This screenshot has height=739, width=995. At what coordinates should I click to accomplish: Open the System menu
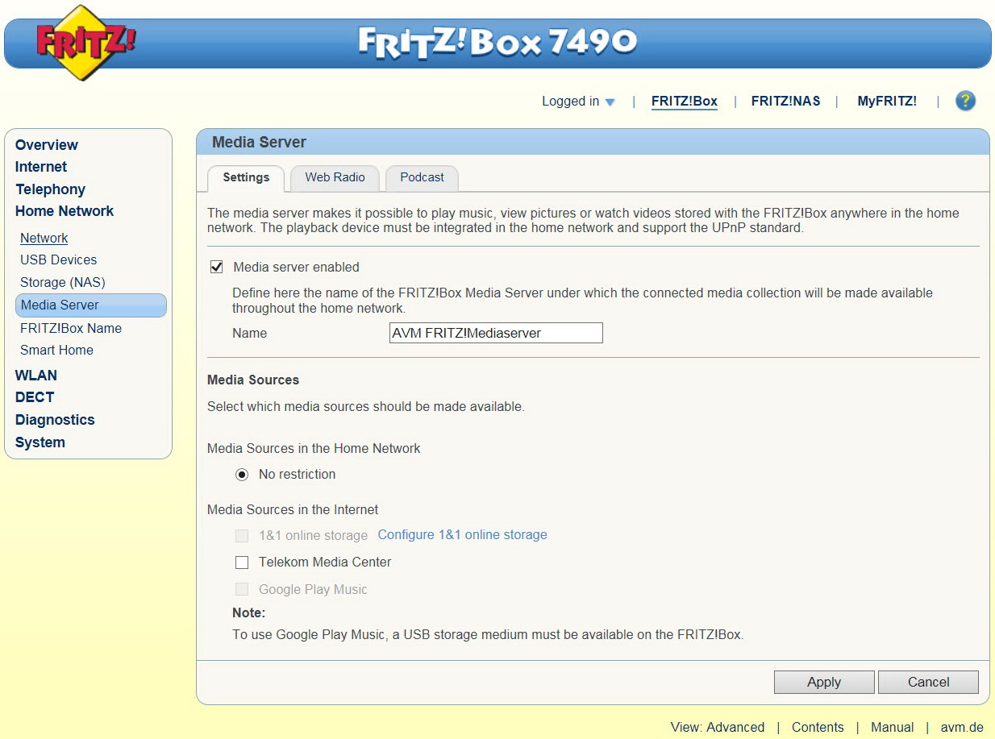click(x=40, y=442)
